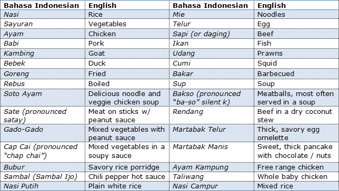Click the 'Martabak Telur' cell
The width and height of the screenshot is (339, 191).
point(212,133)
